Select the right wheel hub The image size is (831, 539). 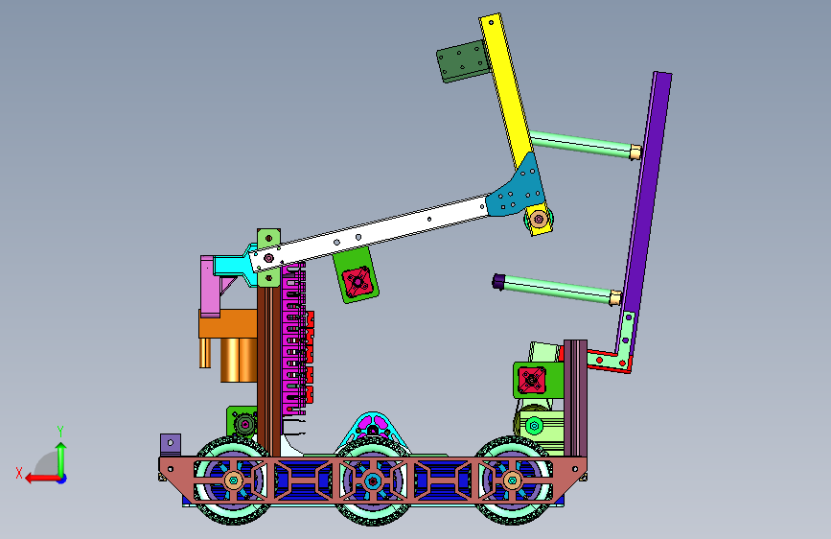[512, 481]
